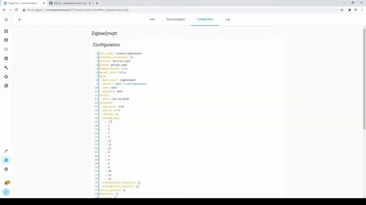Close the Supervisor Home Assistant tab

(44, 3)
